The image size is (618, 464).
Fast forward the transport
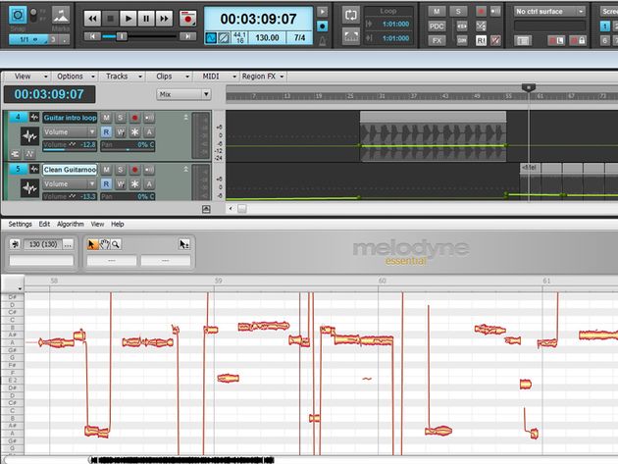point(165,19)
